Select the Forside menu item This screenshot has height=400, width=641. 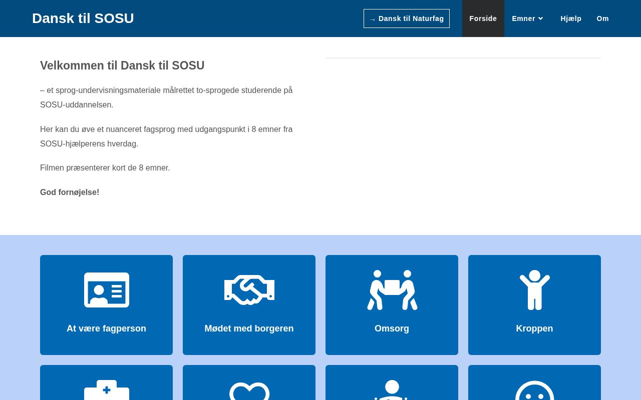point(483,18)
